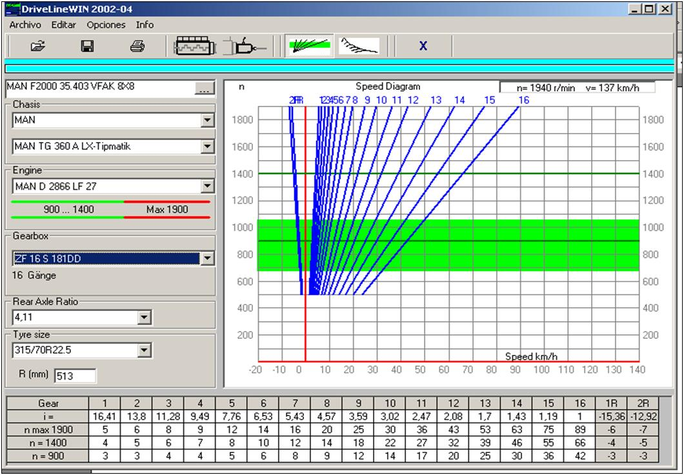The width and height of the screenshot is (684, 475).
Task: Click the vehicle name field MAN F2000 35.403 VFAK 8X8
Action: 99,88
